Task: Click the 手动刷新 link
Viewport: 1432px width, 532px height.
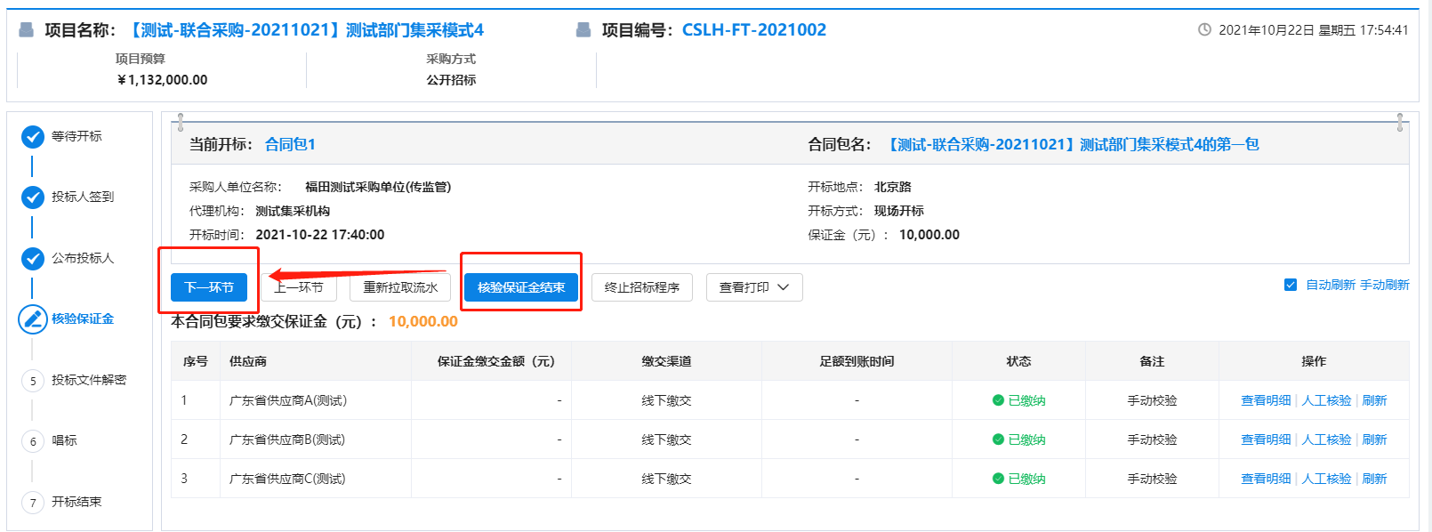Action: pos(1384,286)
